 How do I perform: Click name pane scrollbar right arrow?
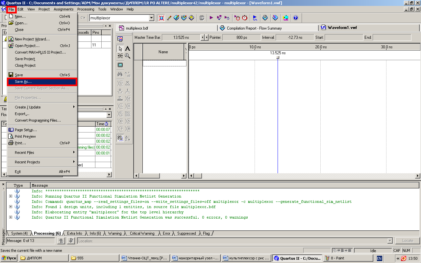point(184,176)
